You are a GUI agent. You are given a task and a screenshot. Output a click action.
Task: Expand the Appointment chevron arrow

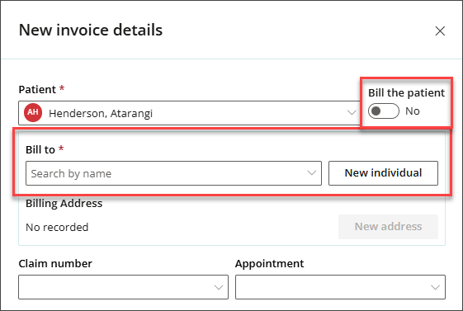pos(435,287)
